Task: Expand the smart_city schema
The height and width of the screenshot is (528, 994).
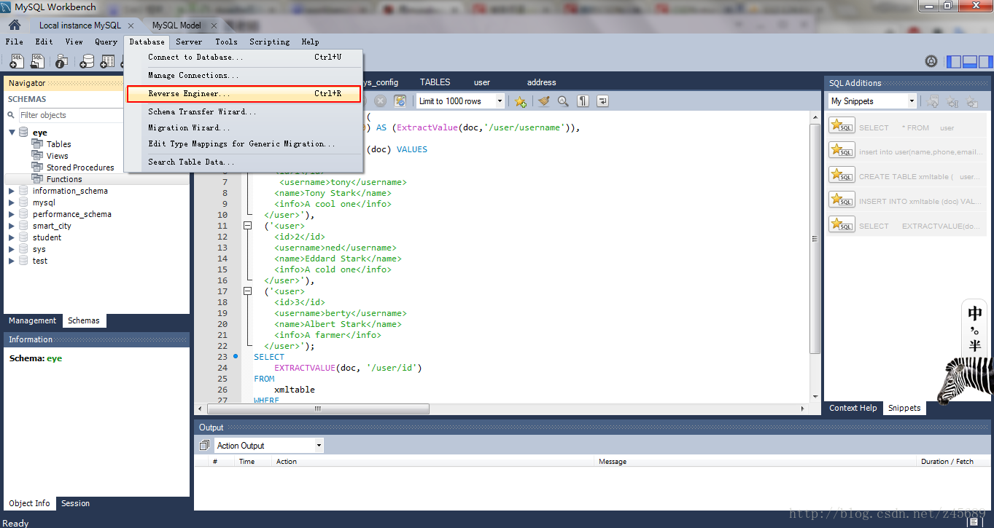Action: pos(12,226)
